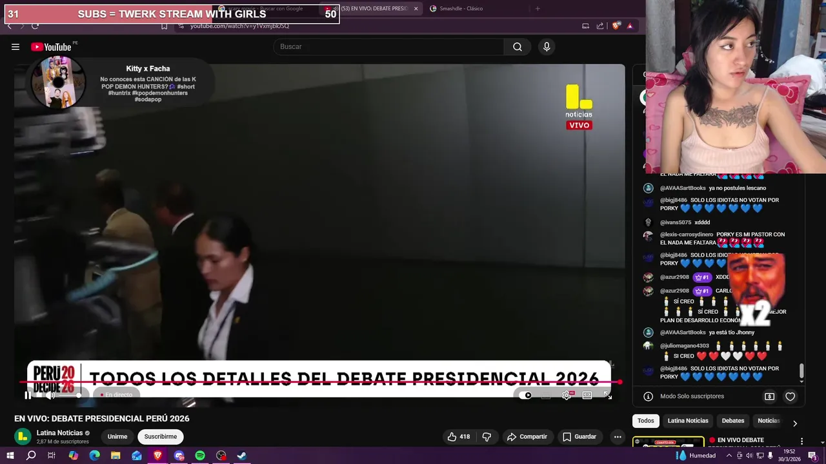Open system volume tray icon
The height and width of the screenshot is (464, 826).
coord(749,456)
